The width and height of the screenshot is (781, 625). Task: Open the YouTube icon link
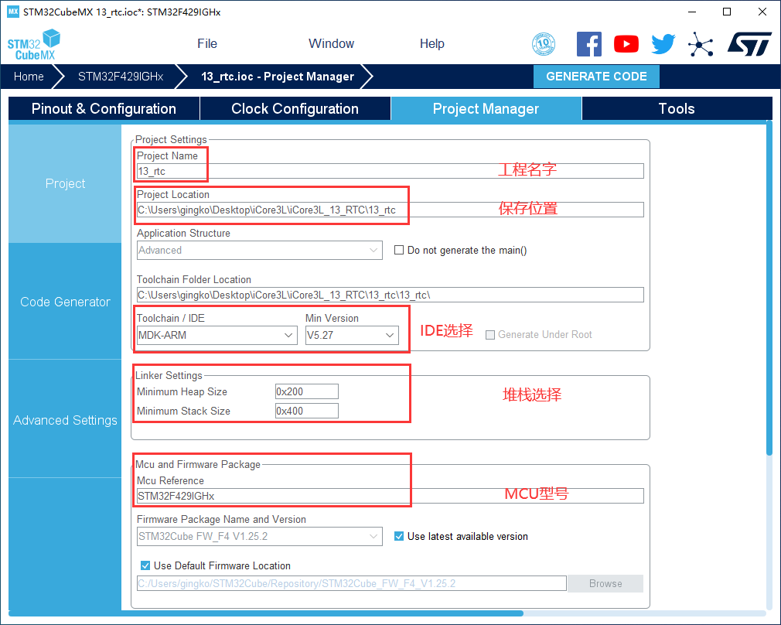626,44
